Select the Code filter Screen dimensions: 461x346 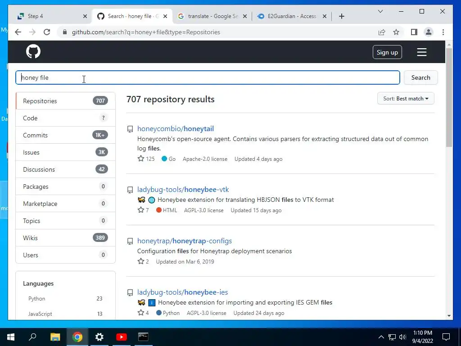point(65,118)
